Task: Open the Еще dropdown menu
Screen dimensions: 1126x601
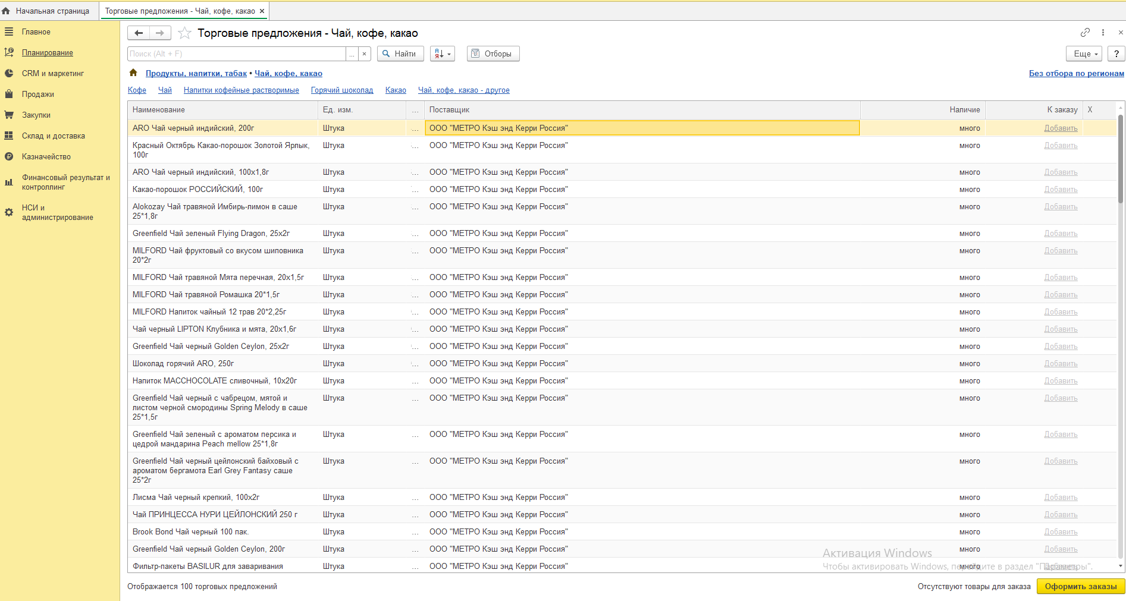Action: 1084,54
